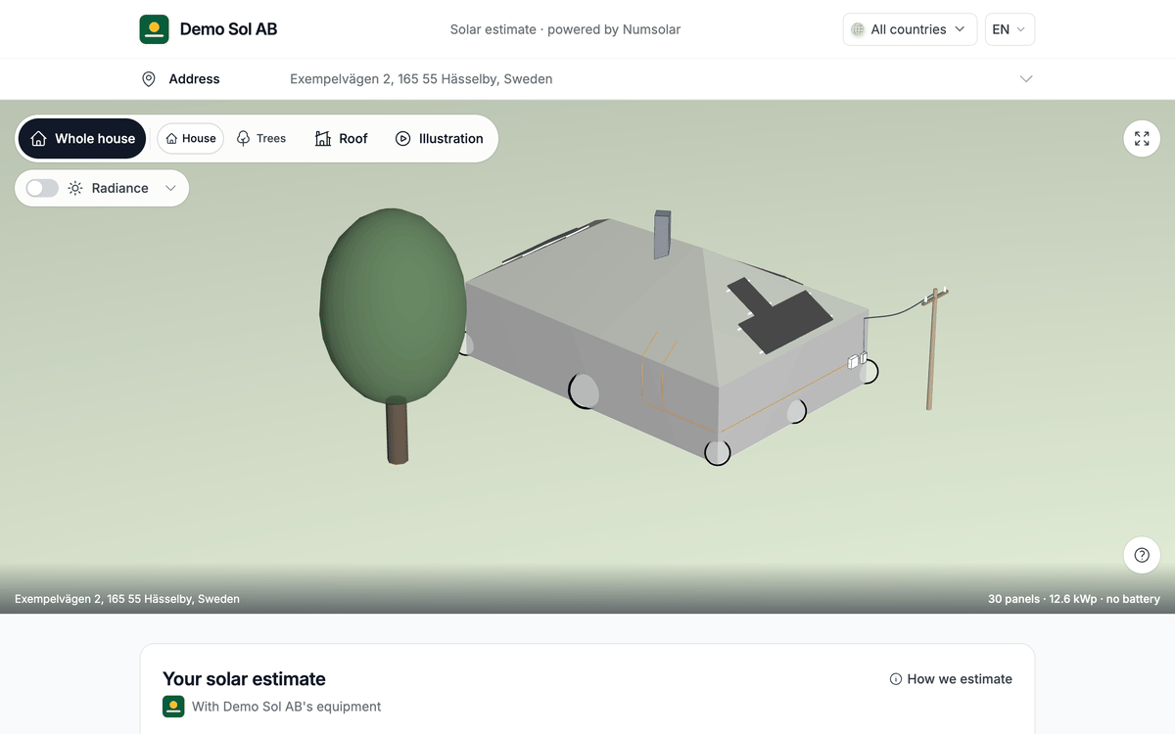Click the Address label
The height and width of the screenshot is (734, 1175).
194,79
